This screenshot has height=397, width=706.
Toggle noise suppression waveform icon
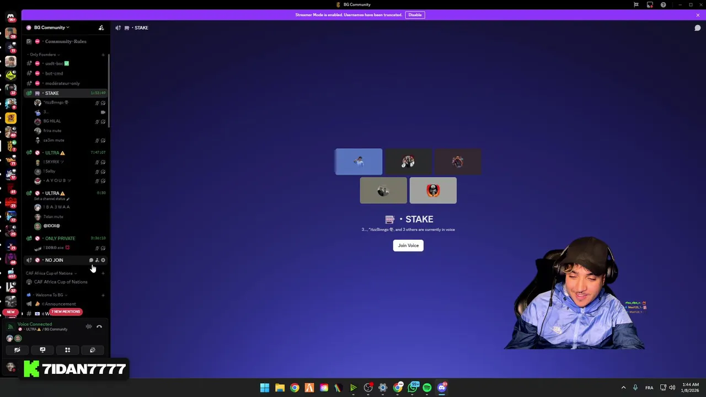[89, 326]
